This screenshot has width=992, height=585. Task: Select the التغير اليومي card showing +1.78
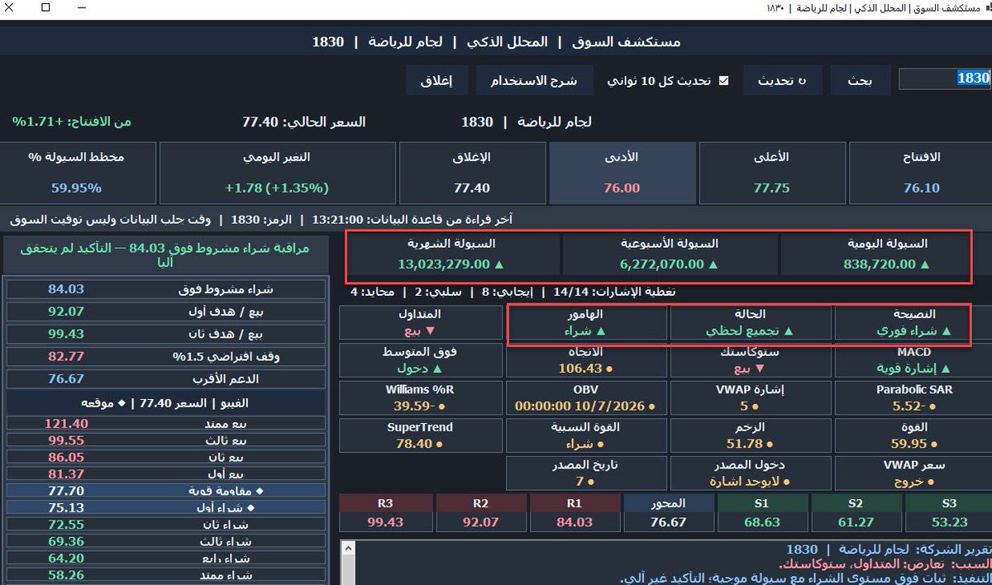pos(277,171)
